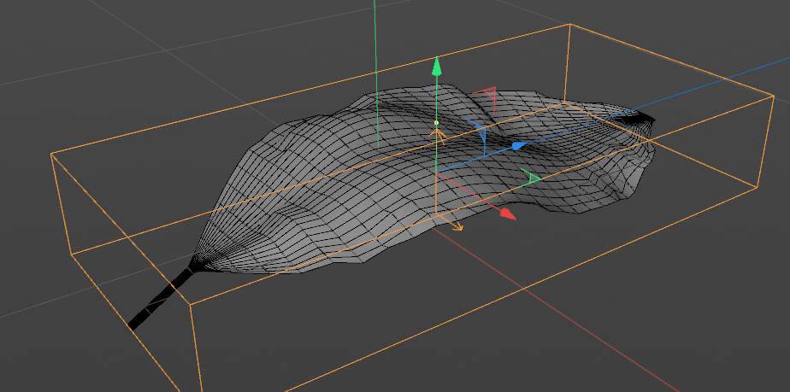Grab the blue Z-axis arrow tip

tap(518, 146)
